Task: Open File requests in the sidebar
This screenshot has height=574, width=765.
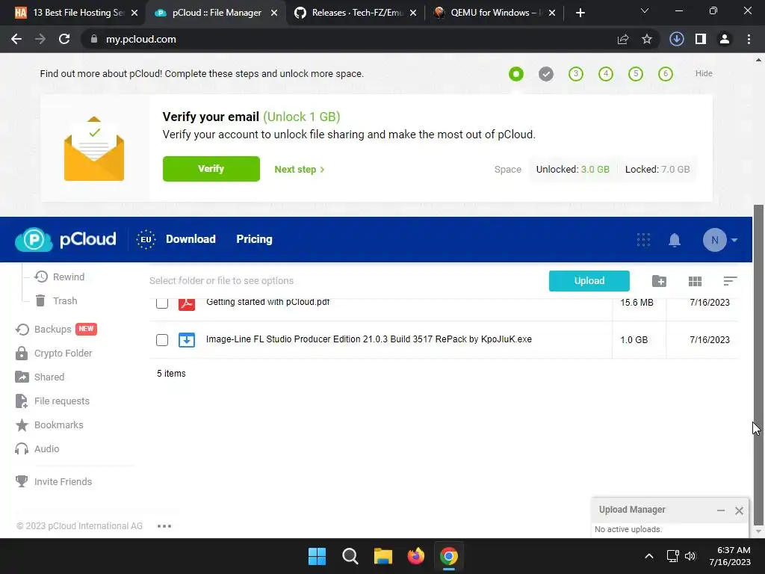Action: 53,401
